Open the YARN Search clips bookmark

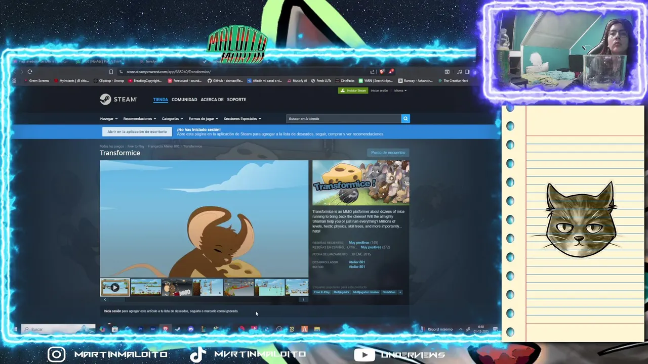[x=376, y=81]
